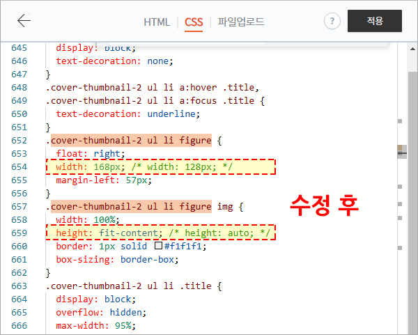Open the help question mark icon
This screenshot has height=335, width=418.
point(332,21)
